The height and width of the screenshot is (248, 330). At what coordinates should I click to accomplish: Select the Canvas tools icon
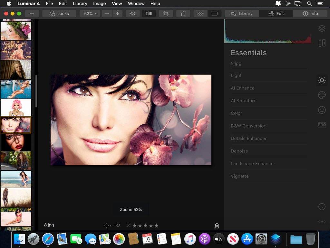tap(322, 43)
